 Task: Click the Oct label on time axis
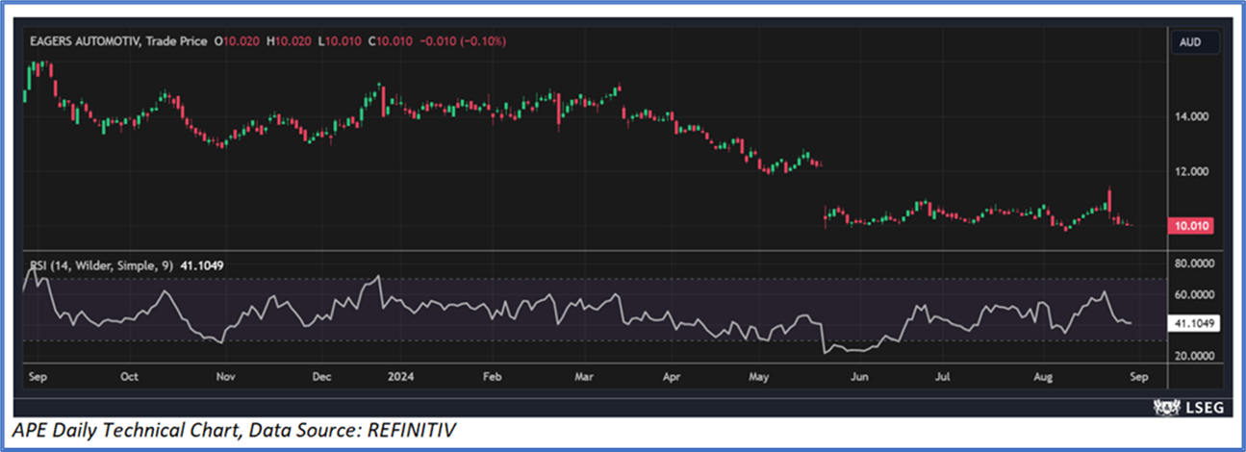coord(130,377)
